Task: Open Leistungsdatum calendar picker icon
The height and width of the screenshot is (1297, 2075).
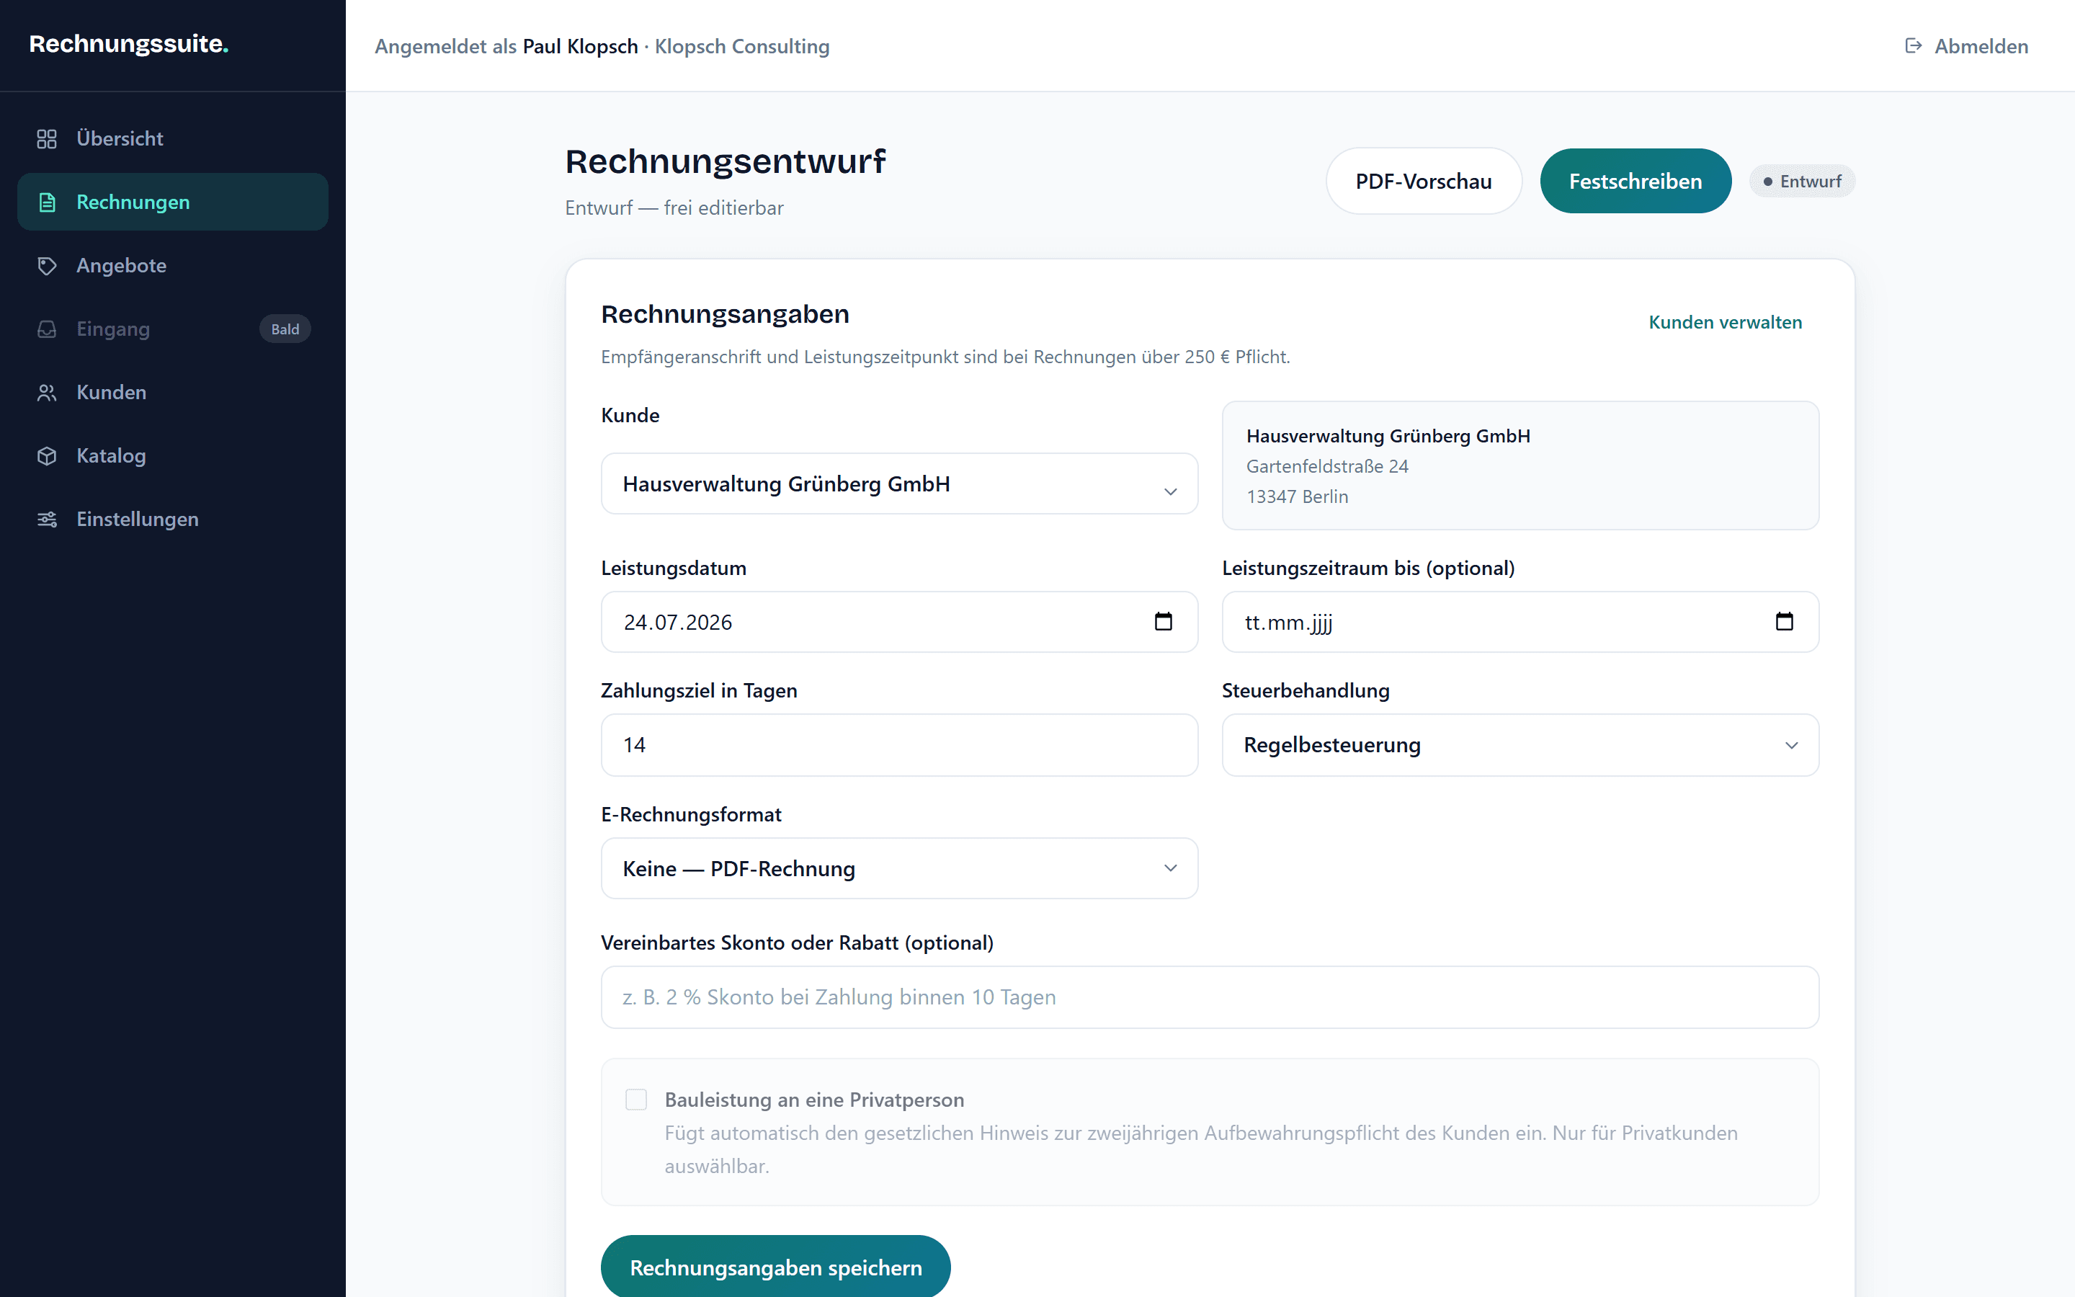Action: pos(1163,621)
